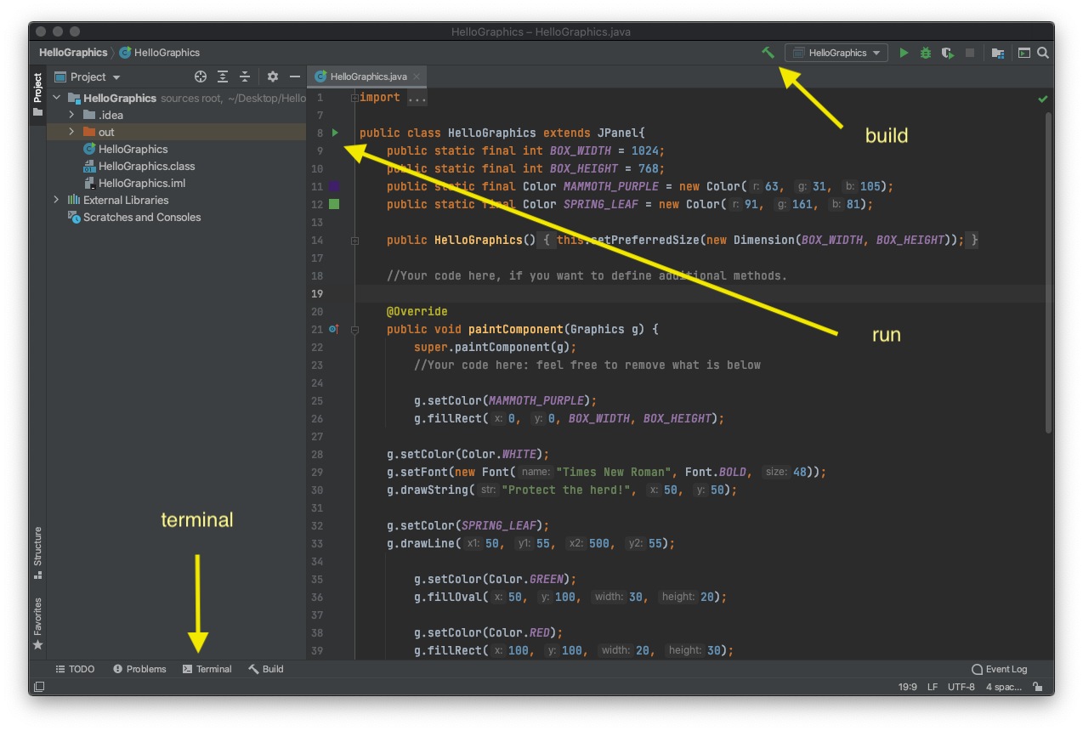Screen dimensions: 1083x731
Task: Click BOX_WIDTH declaration on line 9
Action: pos(581,151)
